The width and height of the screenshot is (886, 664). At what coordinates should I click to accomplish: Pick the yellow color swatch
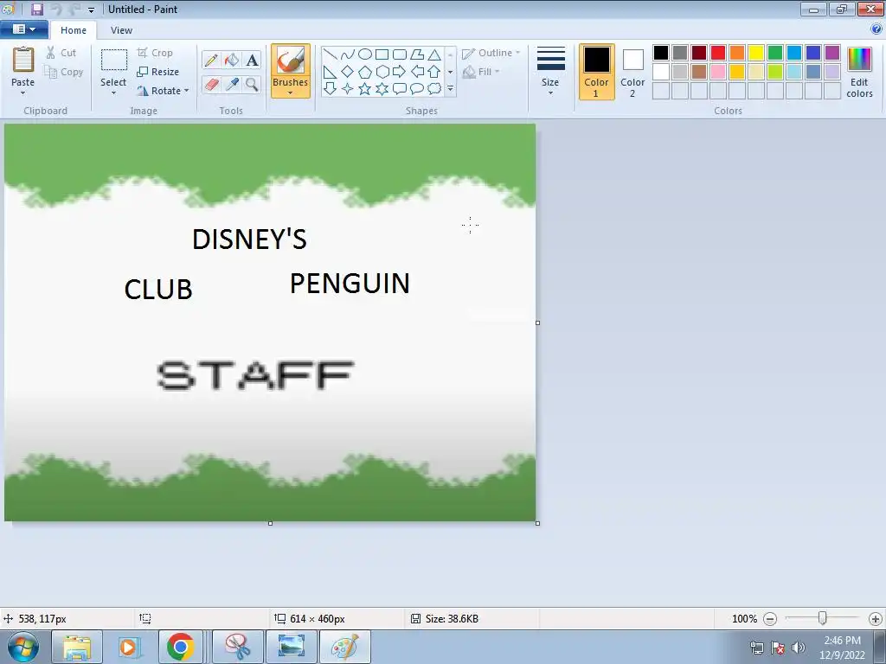756,53
